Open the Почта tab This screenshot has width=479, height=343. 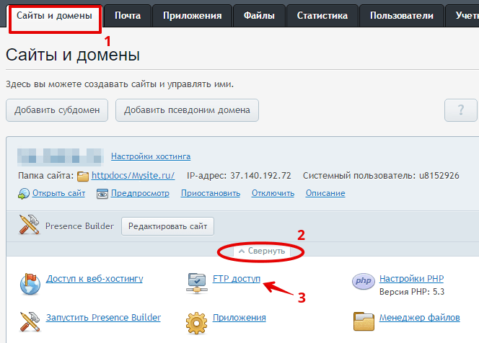tap(128, 16)
